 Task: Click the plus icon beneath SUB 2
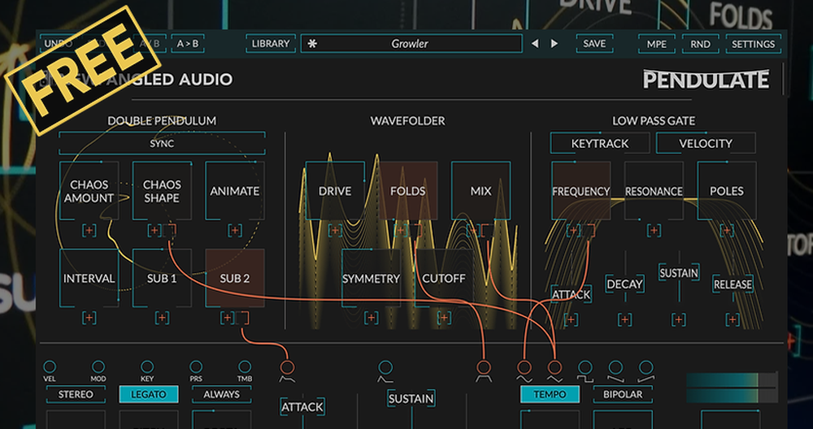227,318
